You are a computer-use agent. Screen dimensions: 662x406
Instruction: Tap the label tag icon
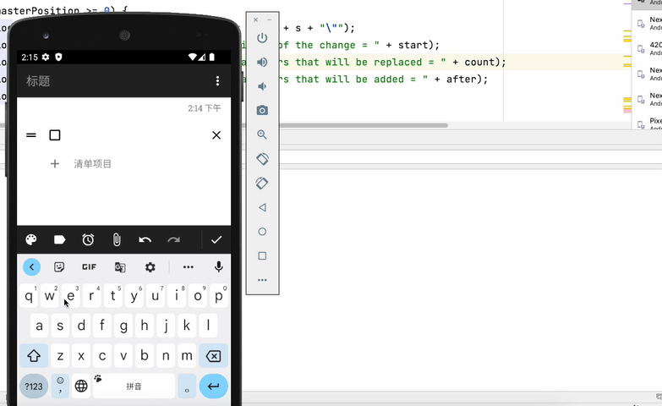click(60, 240)
